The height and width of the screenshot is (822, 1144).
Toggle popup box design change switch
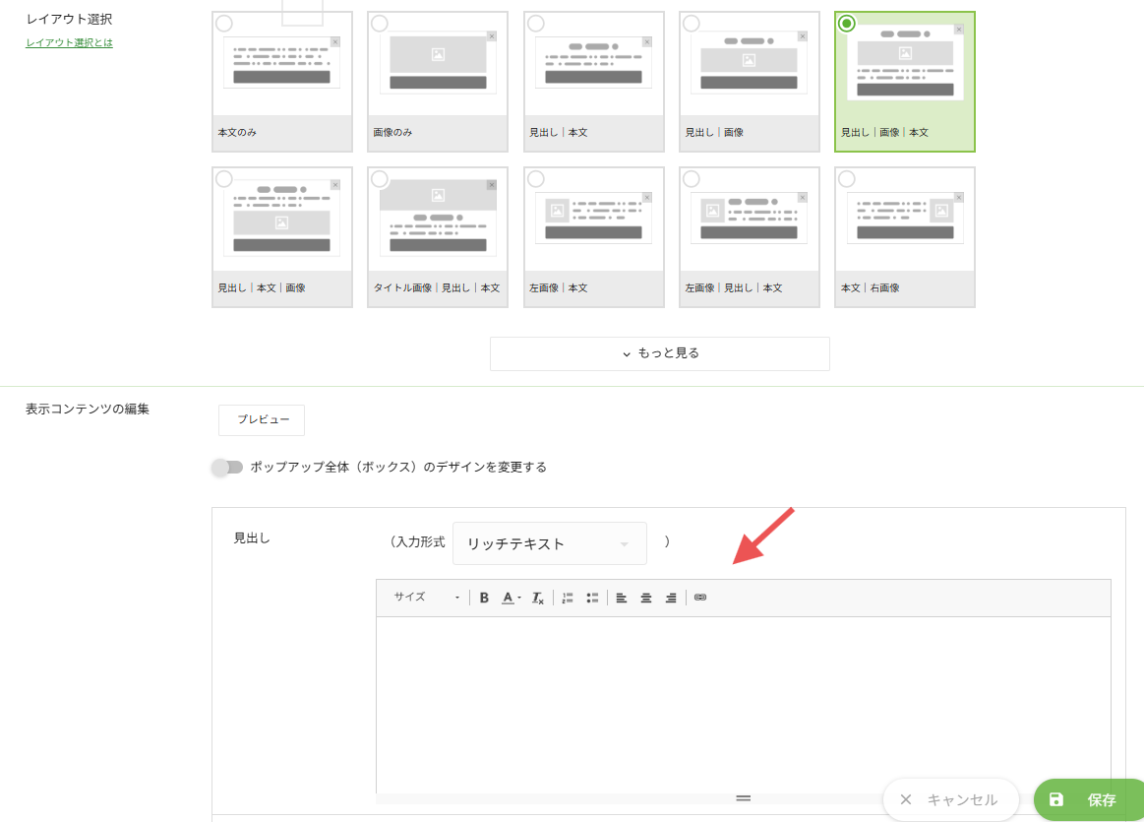(227, 468)
